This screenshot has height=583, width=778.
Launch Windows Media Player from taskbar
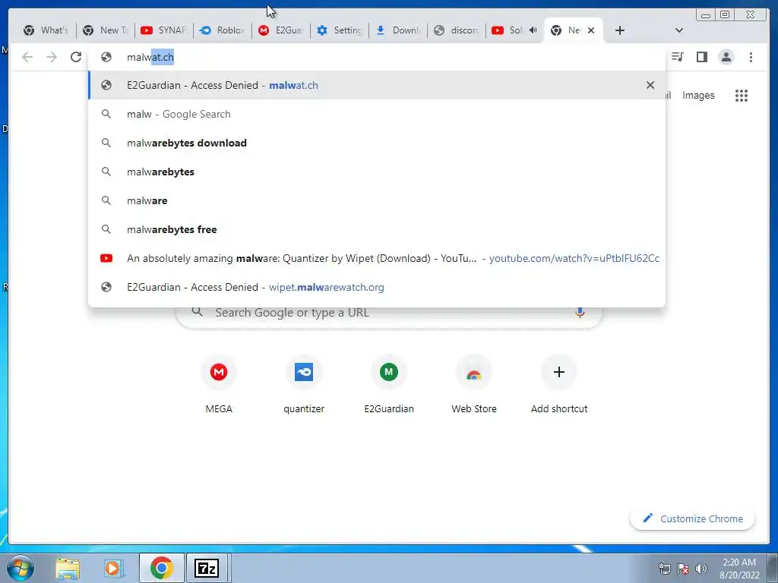click(x=114, y=568)
